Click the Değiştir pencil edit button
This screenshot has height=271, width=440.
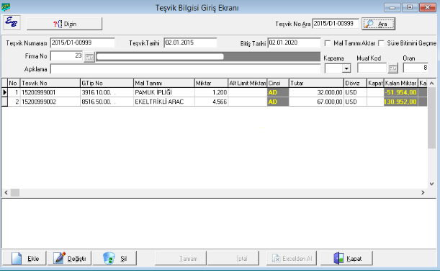70,258
